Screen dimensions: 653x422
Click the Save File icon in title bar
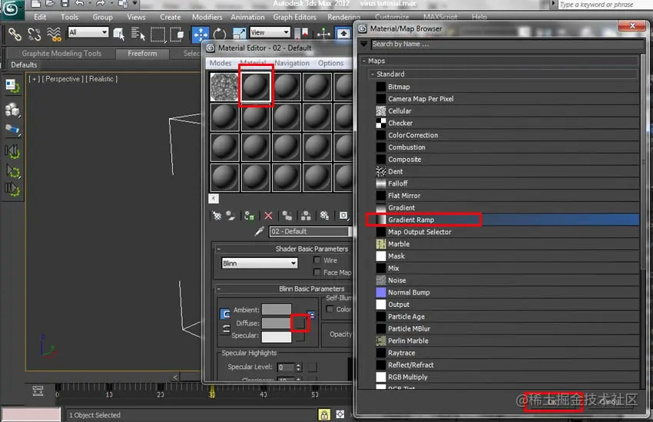(x=65, y=3)
